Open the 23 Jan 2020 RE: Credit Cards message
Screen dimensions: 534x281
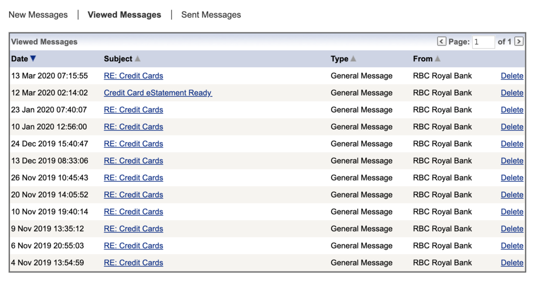click(133, 110)
